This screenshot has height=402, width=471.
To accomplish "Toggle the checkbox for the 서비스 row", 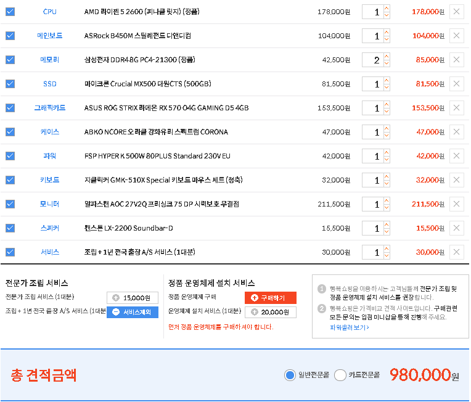I will [10, 252].
